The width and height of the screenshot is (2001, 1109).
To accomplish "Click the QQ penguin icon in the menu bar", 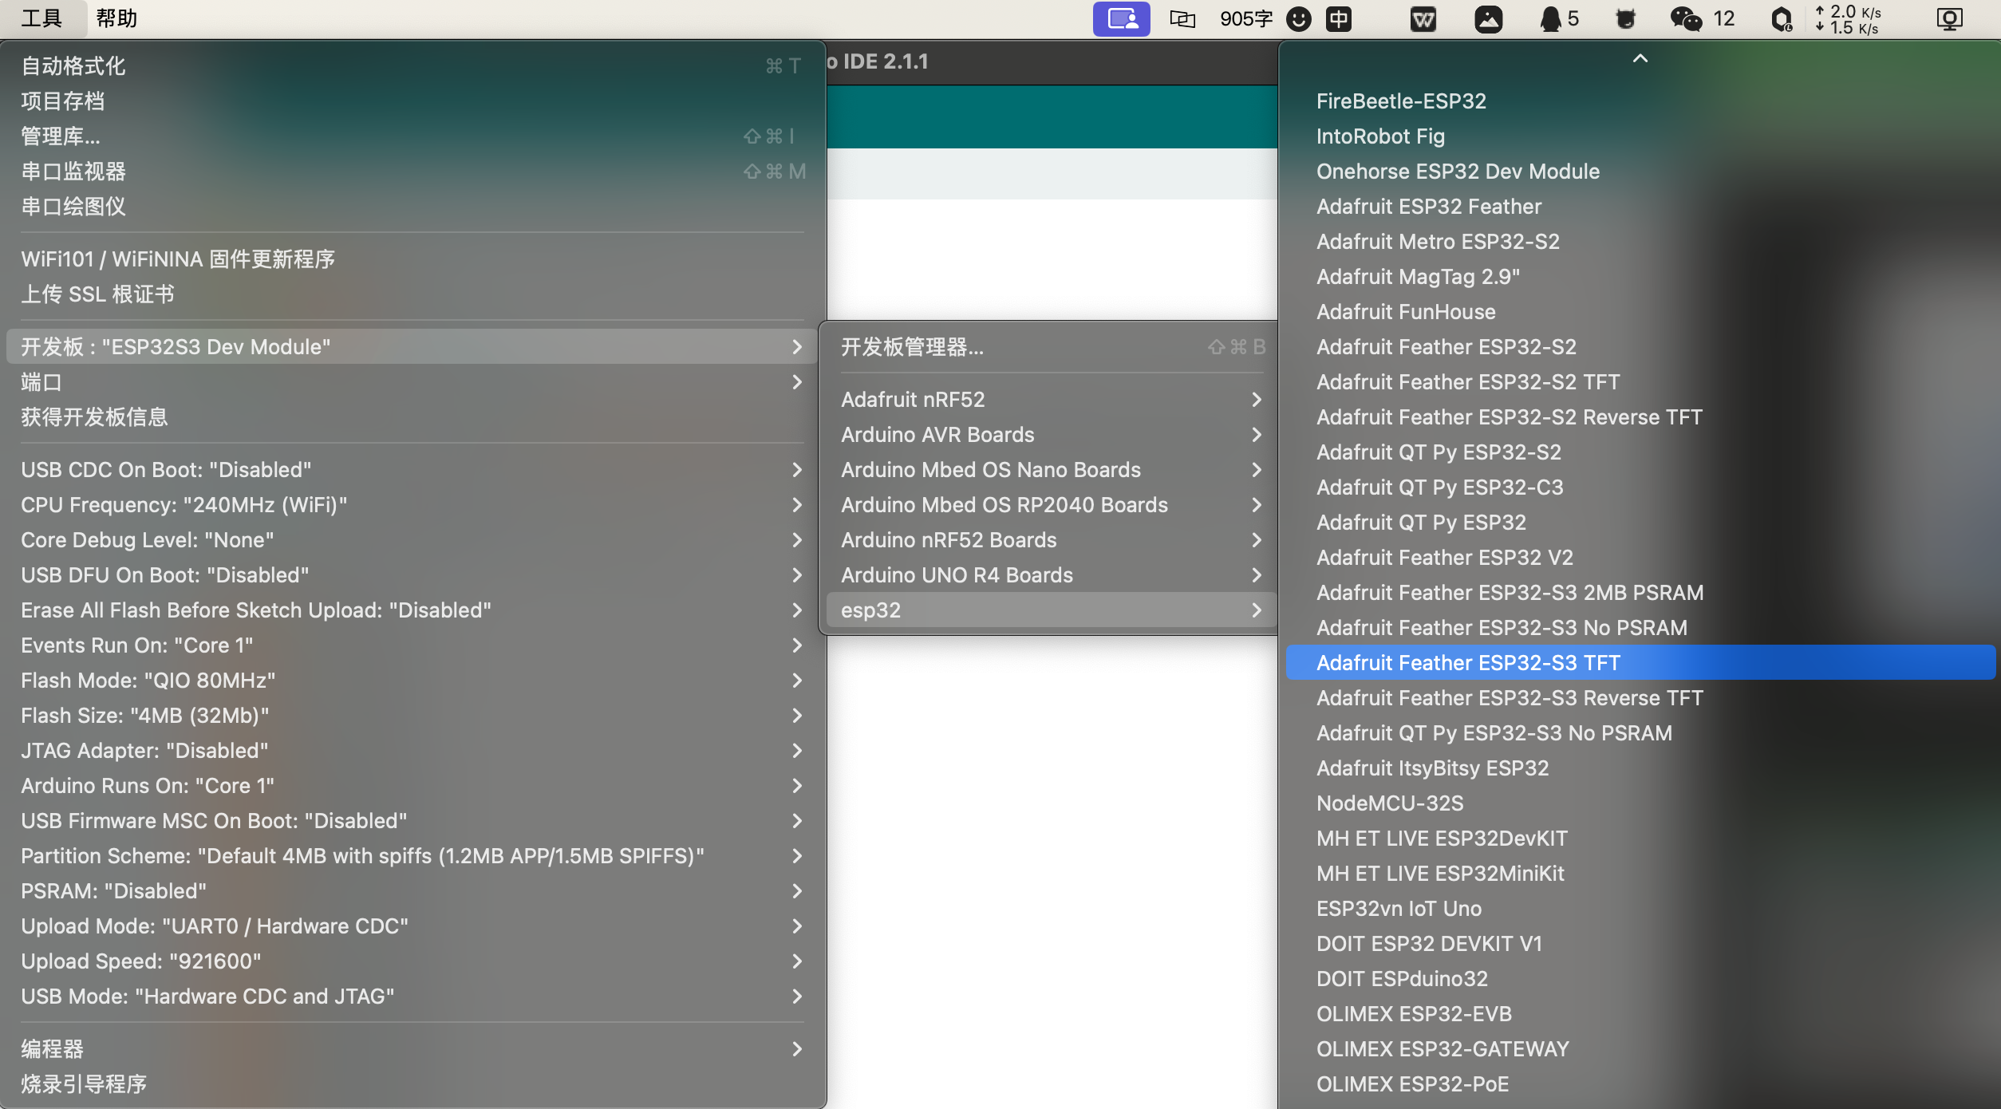I will point(1550,18).
